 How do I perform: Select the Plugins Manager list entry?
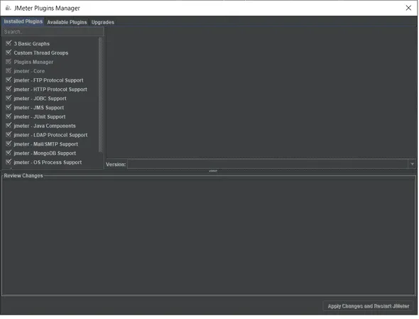[33, 62]
